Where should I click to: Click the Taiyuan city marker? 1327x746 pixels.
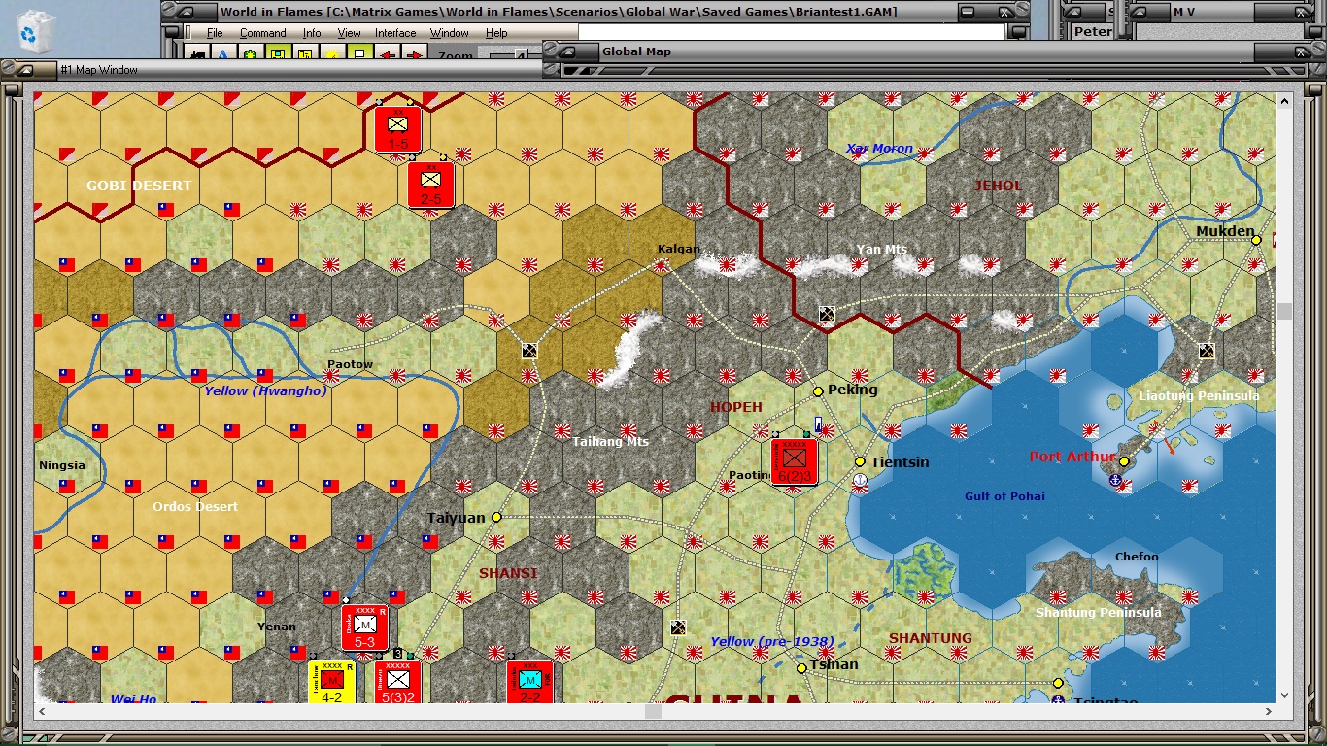click(x=496, y=517)
